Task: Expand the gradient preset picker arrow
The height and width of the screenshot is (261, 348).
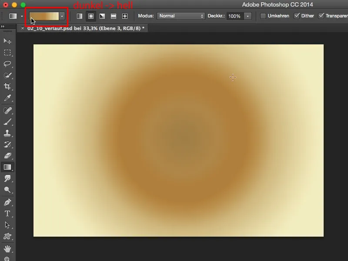Action: [61, 16]
